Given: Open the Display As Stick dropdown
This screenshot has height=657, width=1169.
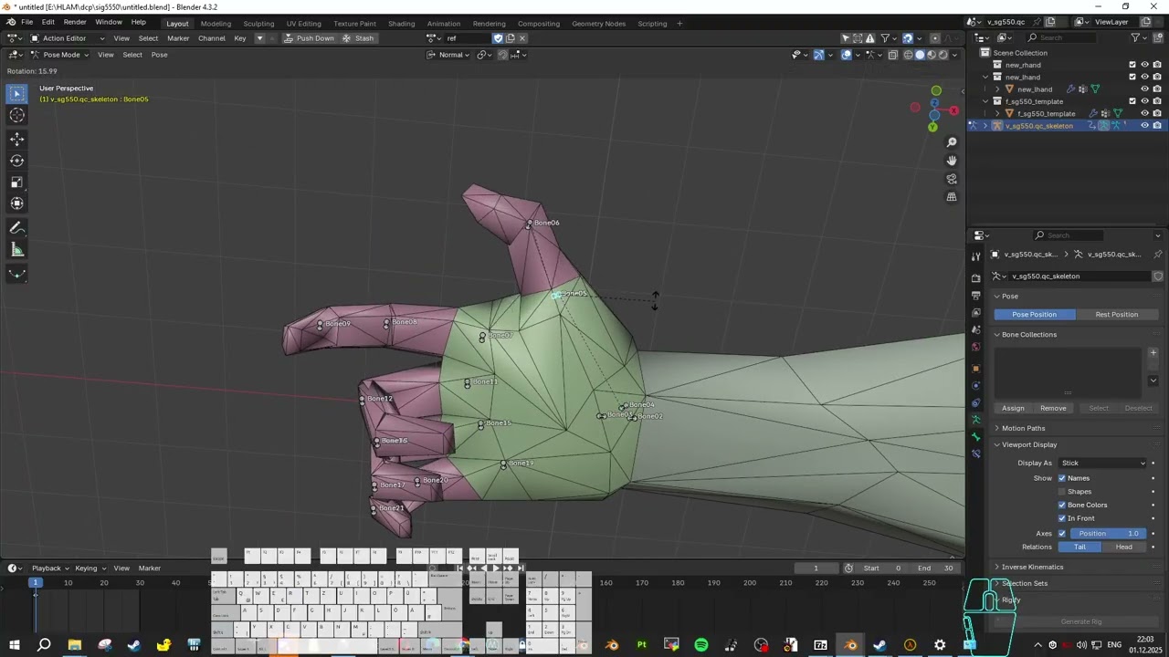Looking at the screenshot, I should [x=1103, y=464].
